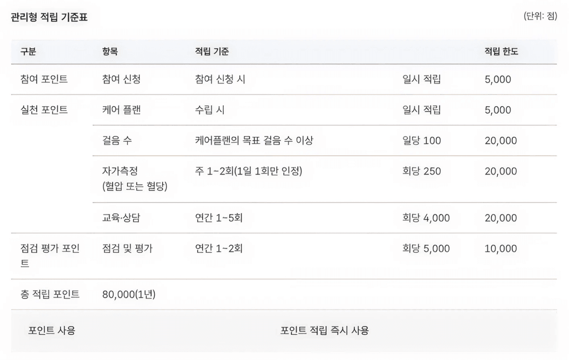Click the 적립 한도 column header
Screen dimensions: 569x360
point(501,52)
